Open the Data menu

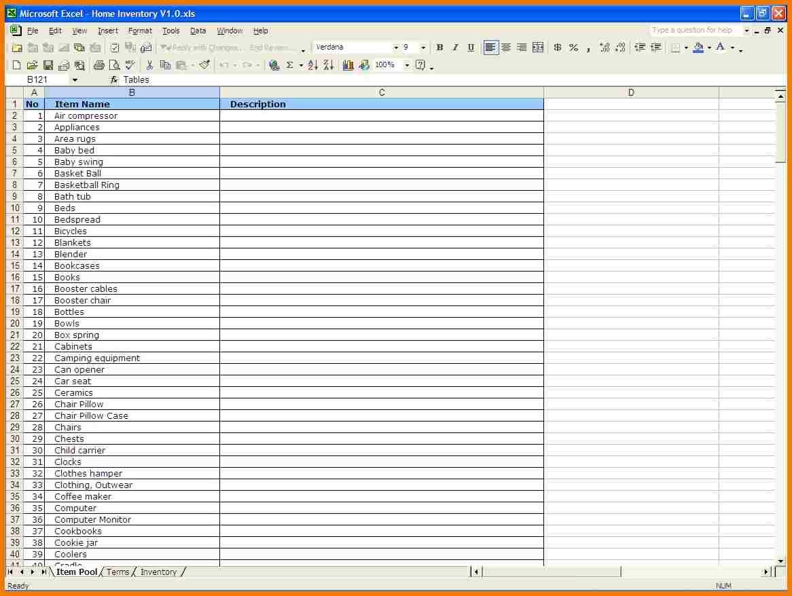pos(198,31)
